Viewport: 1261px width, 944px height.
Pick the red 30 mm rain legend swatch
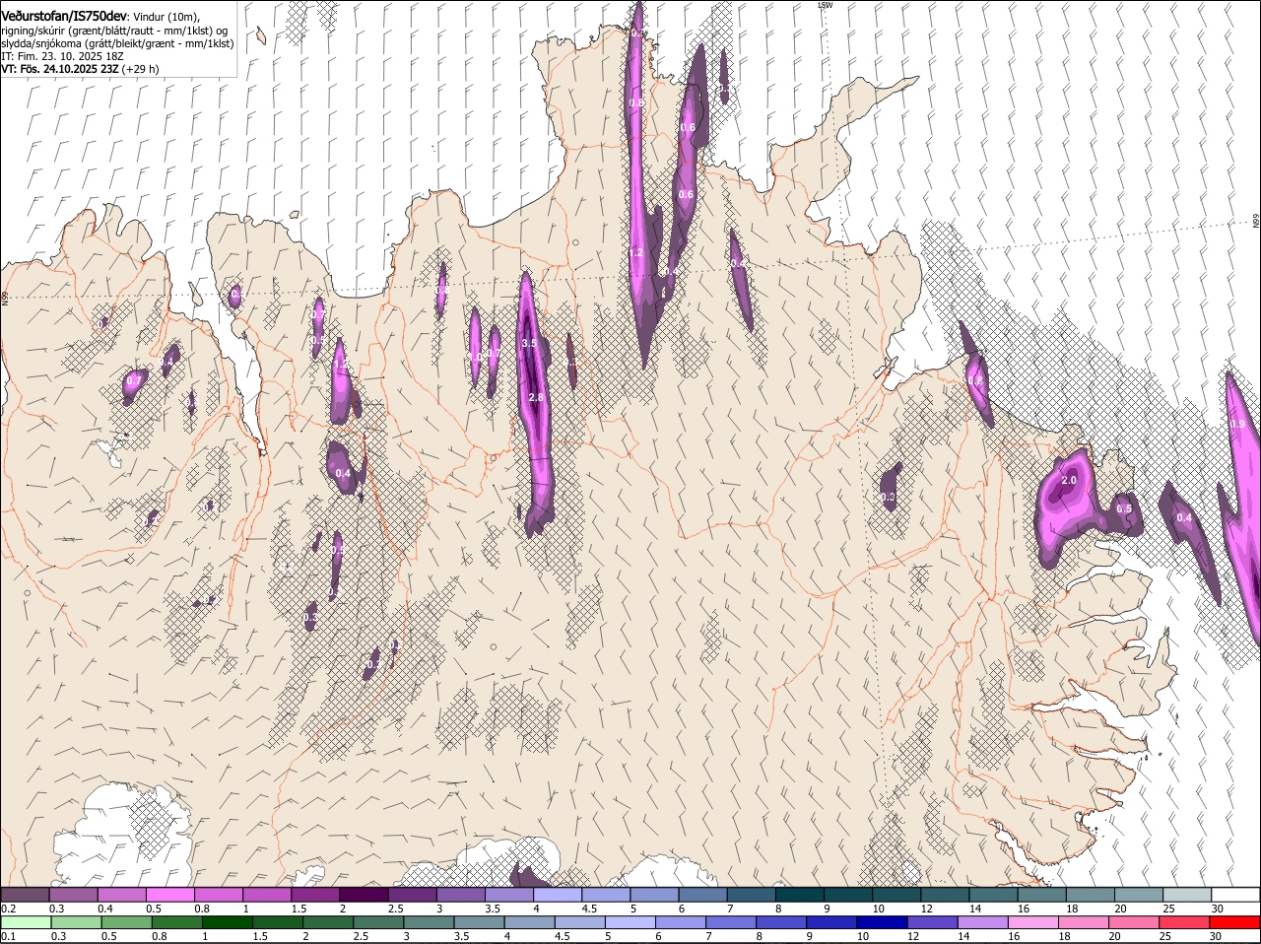pyautogui.click(x=1235, y=922)
